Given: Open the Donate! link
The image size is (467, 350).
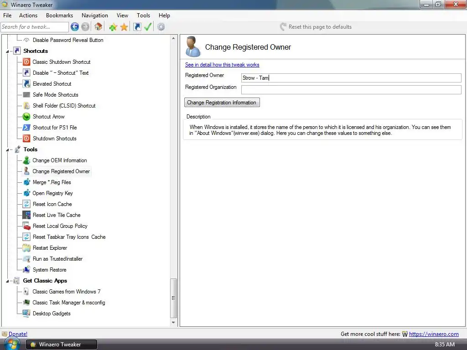Looking at the screenshot, I should click(18, 334).
